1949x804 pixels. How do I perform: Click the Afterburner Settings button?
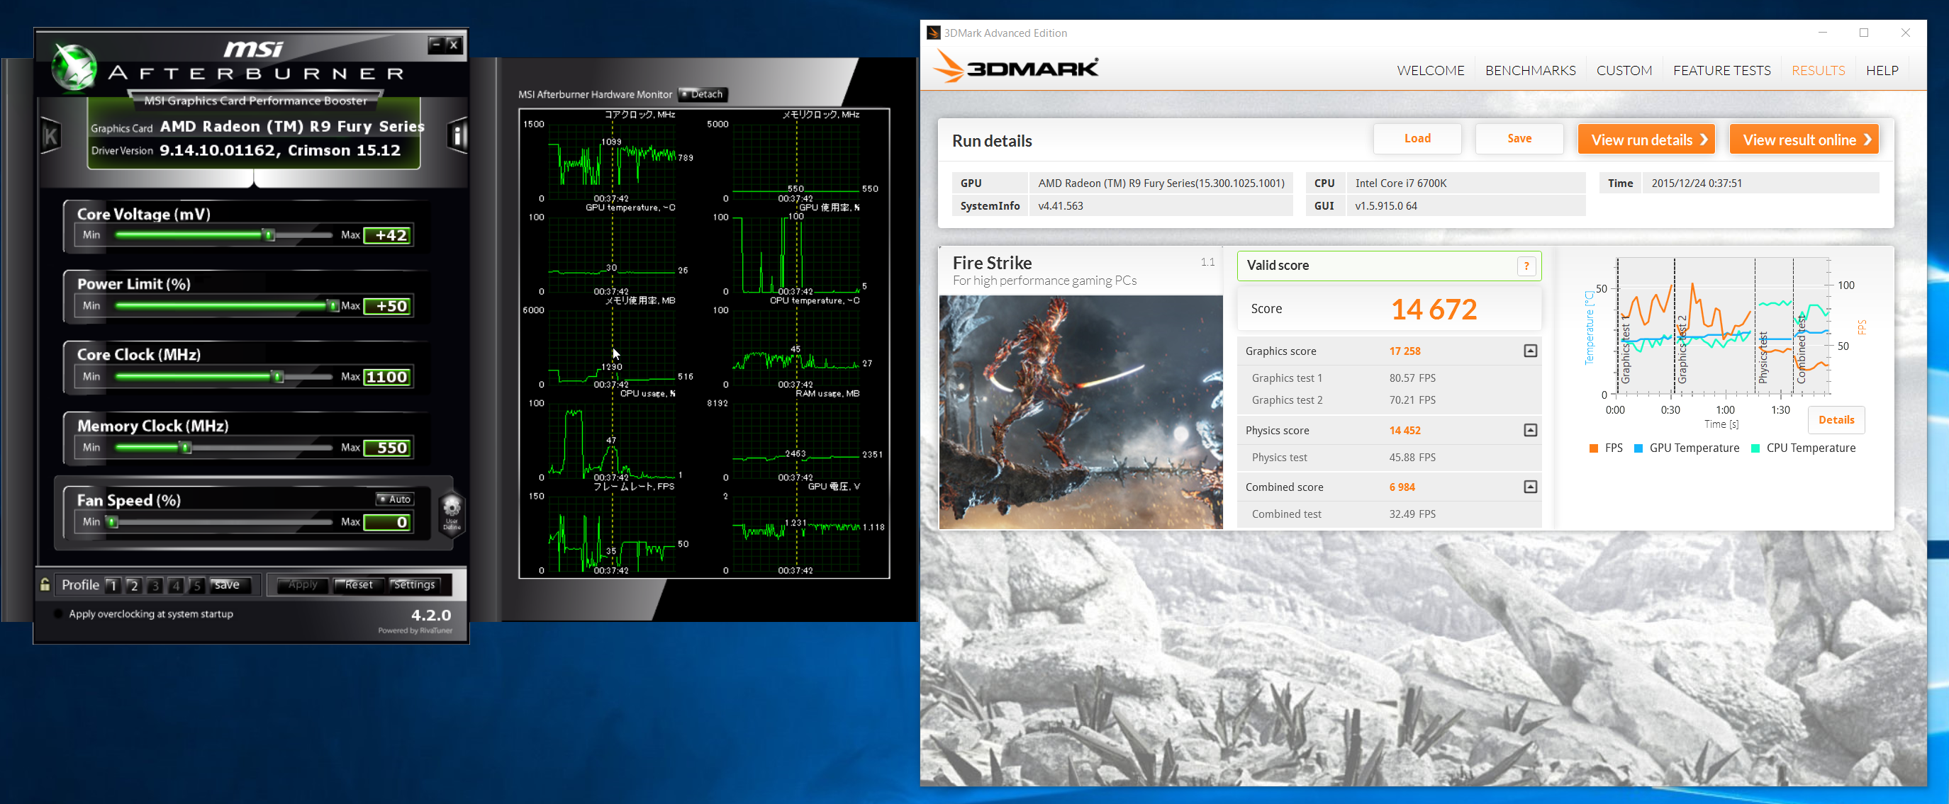pos(414,585)
